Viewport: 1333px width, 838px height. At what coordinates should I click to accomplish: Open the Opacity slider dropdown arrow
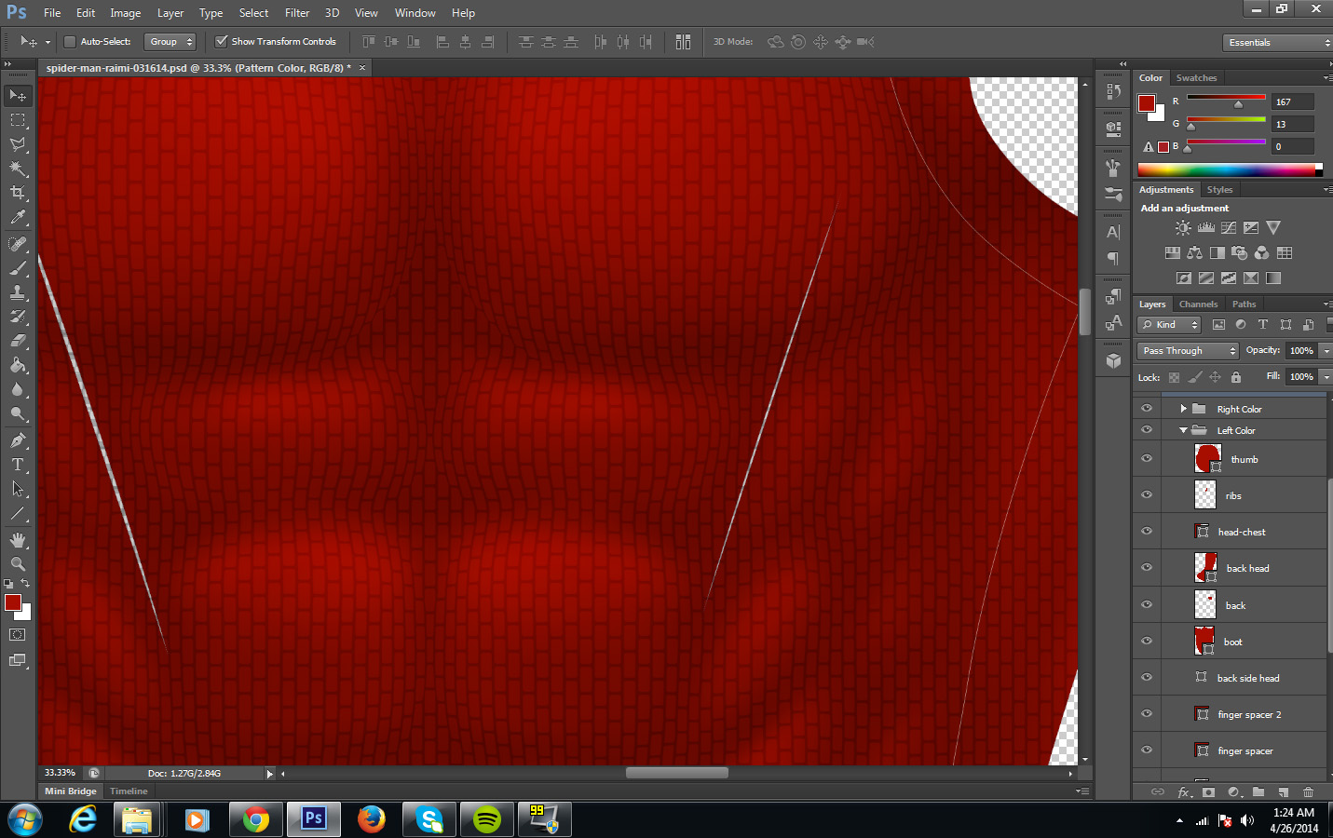(x=1326, y=351)
